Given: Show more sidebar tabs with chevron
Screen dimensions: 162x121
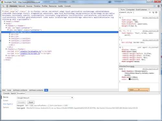Looking at the screenshot, I should 149,9.
